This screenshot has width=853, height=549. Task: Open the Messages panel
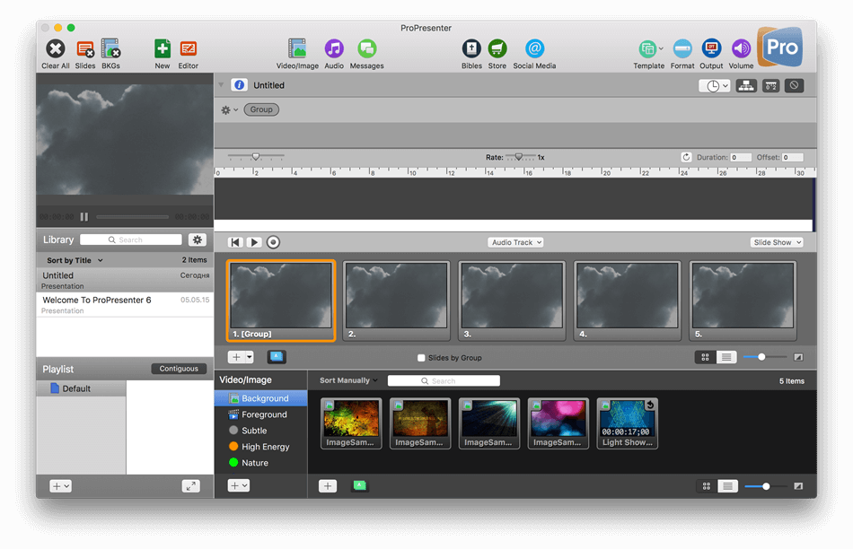click(x=366, y=49)
